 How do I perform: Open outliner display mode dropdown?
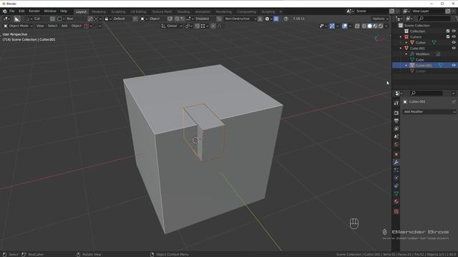(399, 19)
